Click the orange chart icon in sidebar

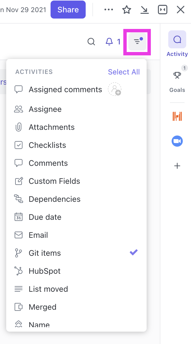(x=177, y=116)
